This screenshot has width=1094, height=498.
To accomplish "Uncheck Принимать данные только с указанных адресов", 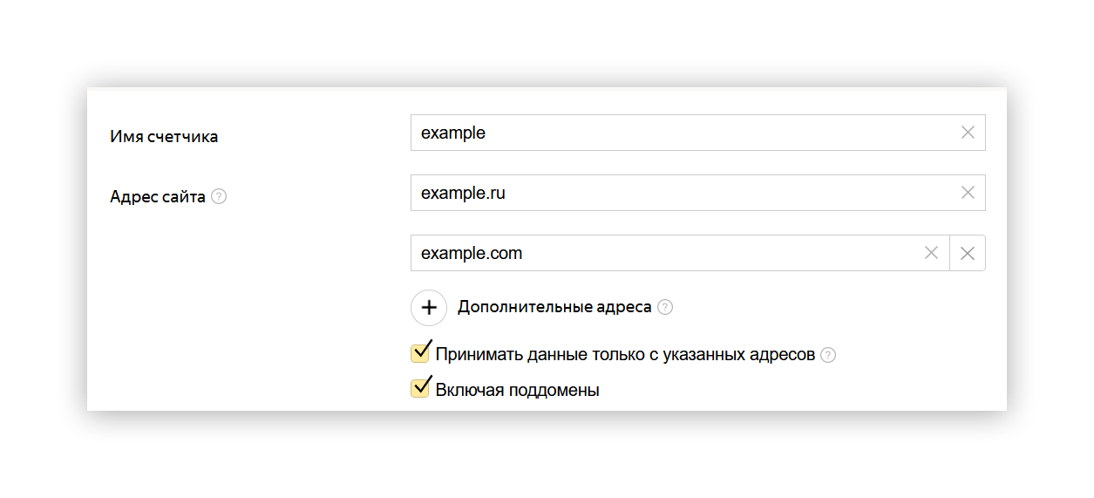I will click(421, 353).
